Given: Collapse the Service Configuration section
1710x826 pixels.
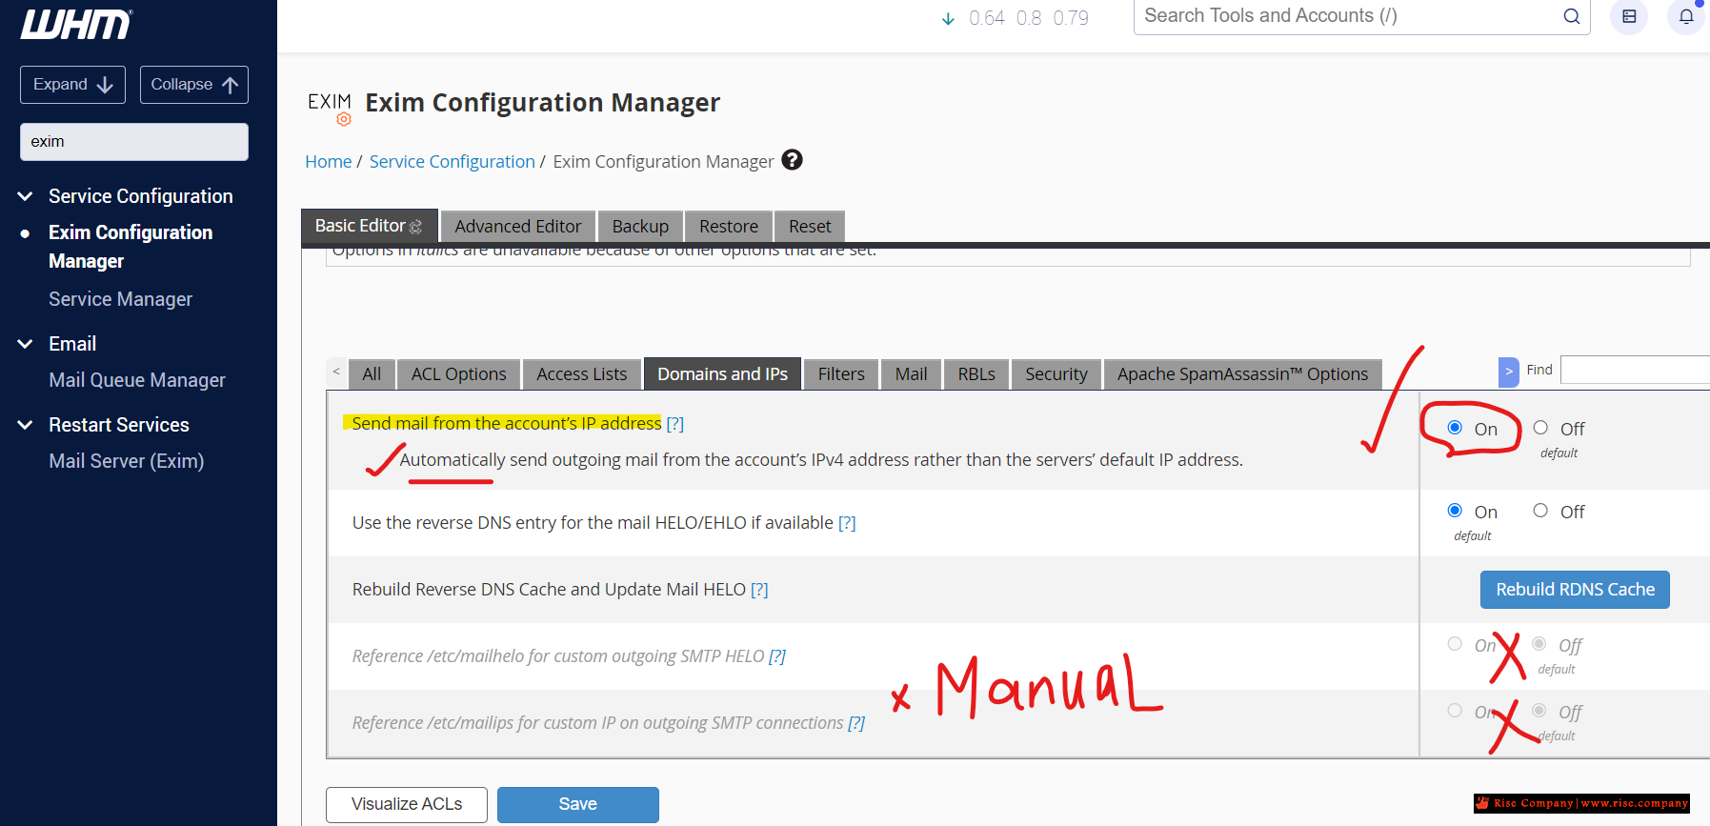Looking at the screenshot, I should pyautogui.click(x=26, y=196).
